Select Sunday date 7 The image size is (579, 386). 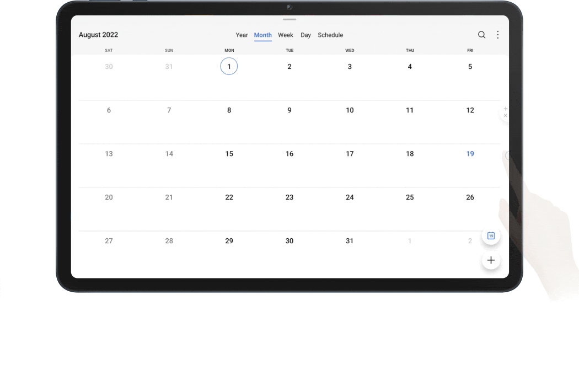169,110
